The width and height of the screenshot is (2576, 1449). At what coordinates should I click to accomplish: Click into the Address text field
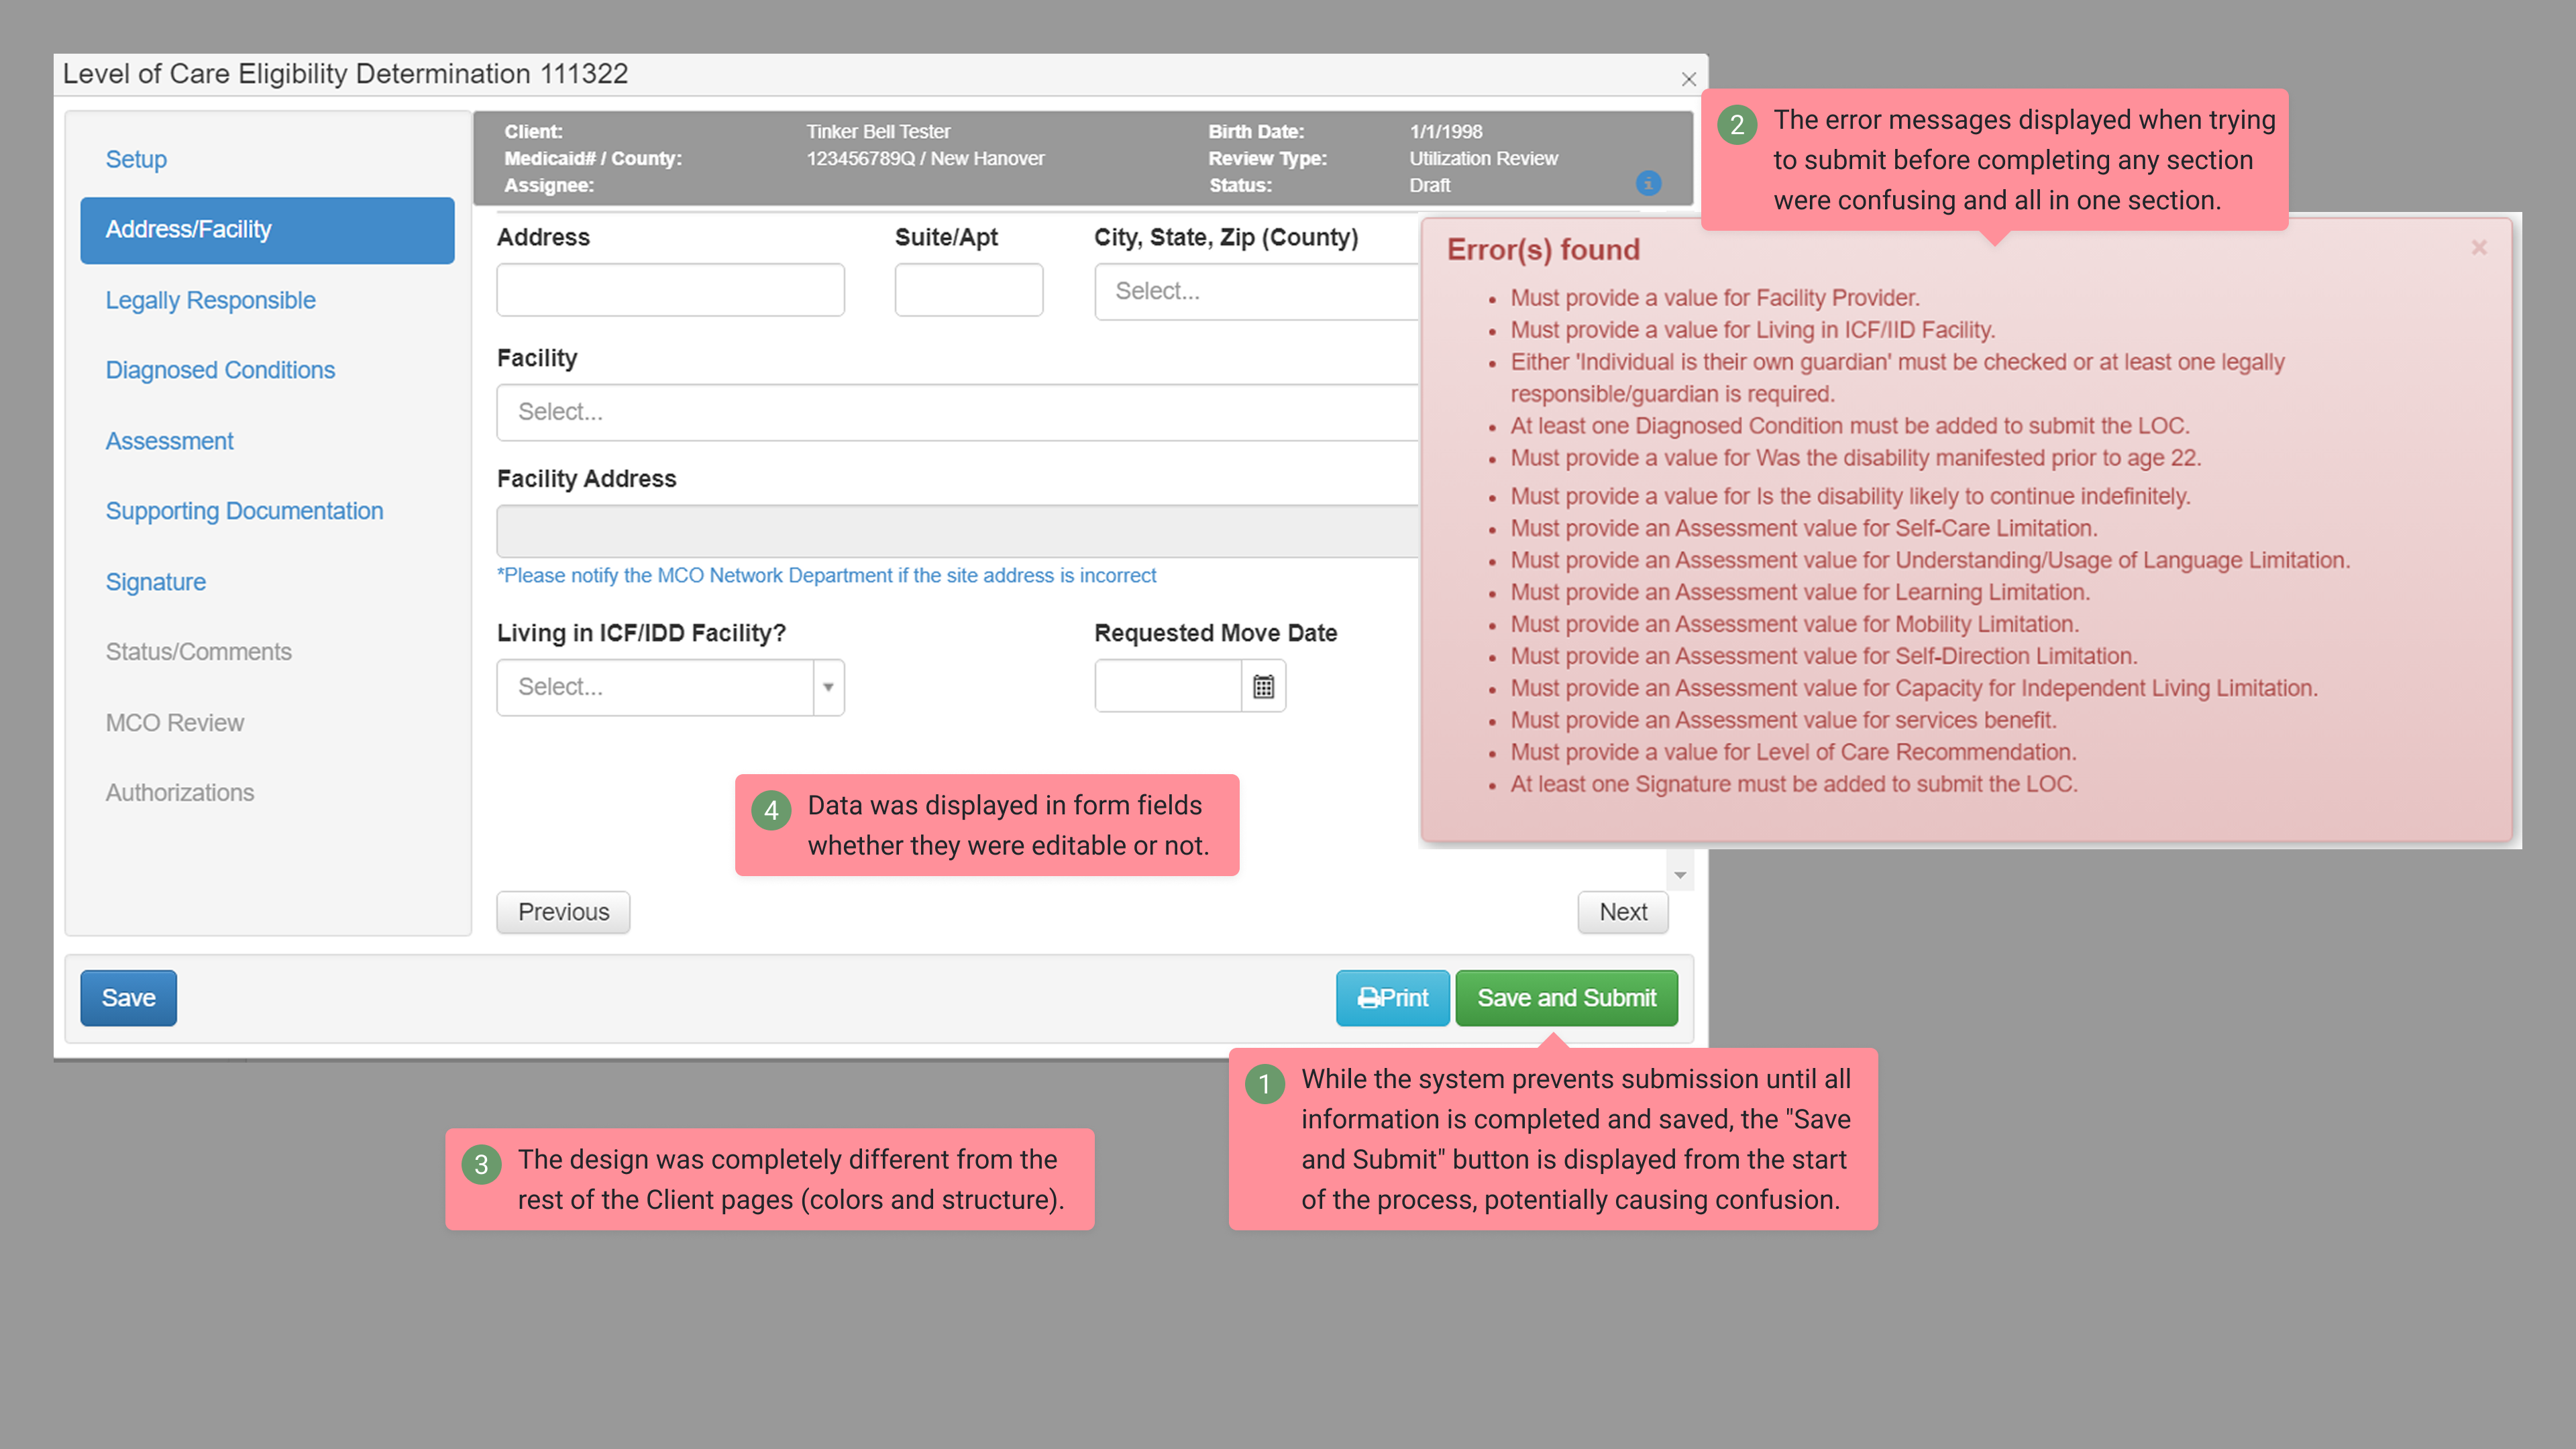(x=670, y=290)
